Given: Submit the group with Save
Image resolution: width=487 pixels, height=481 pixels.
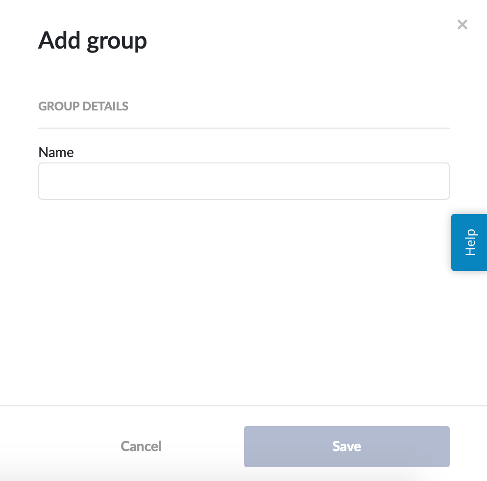Looking at the screenshot, I should (x=346, y=446).
